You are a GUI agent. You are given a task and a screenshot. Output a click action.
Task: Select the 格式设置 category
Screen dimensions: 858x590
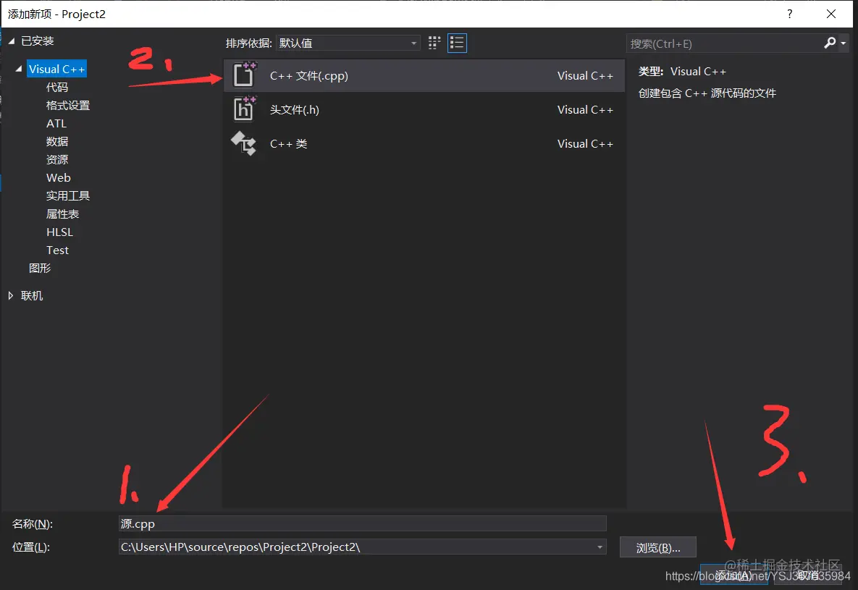pyautogui.click(x=68, y=105)
